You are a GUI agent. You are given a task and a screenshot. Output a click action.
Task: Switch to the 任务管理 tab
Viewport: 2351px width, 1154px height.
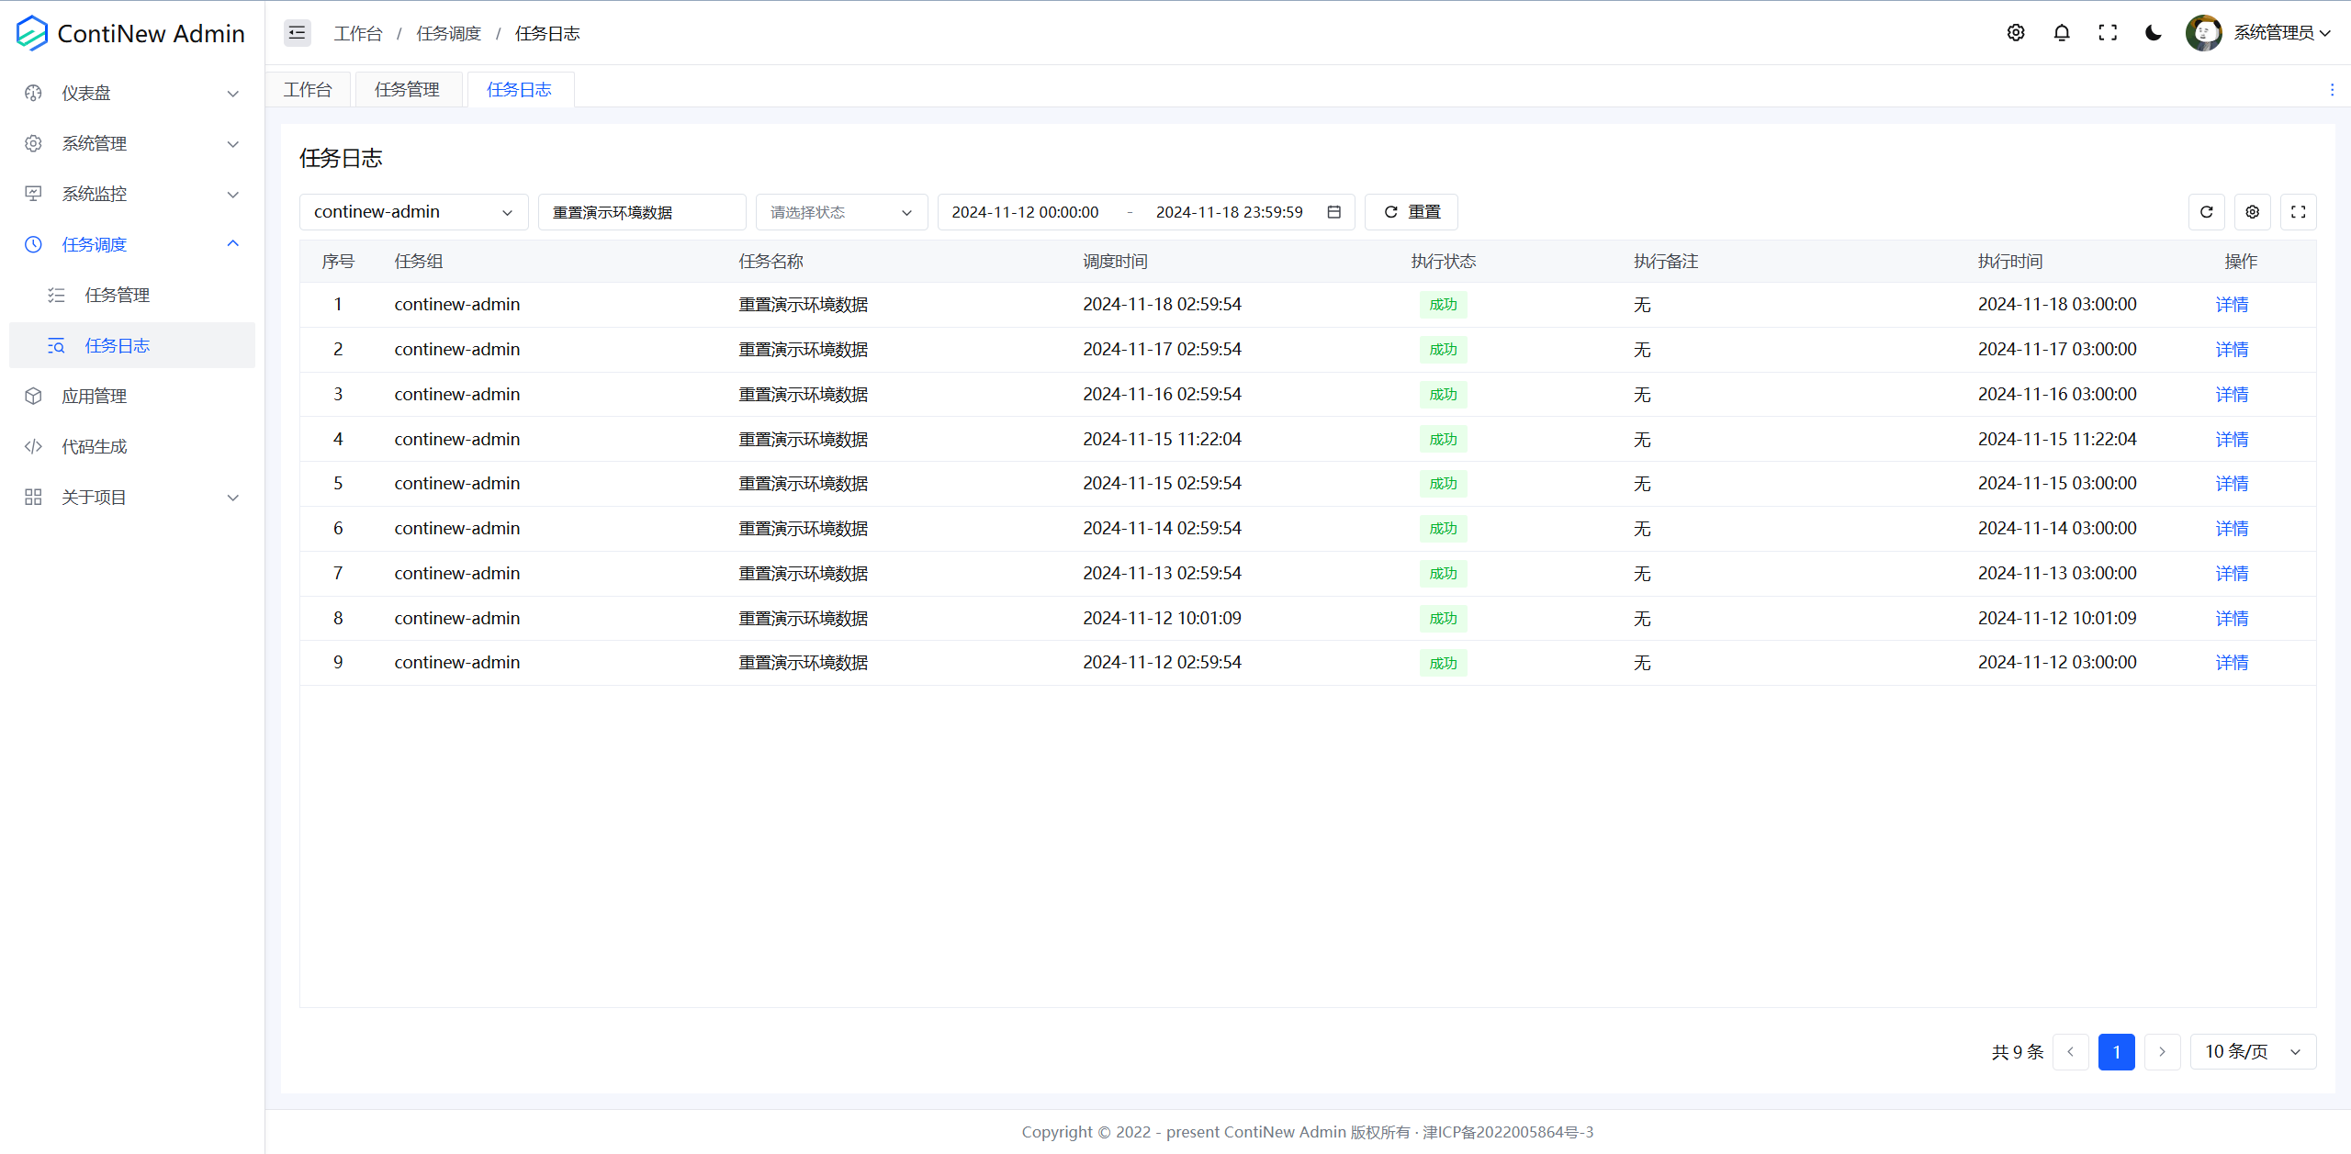[x=407, y=90]
